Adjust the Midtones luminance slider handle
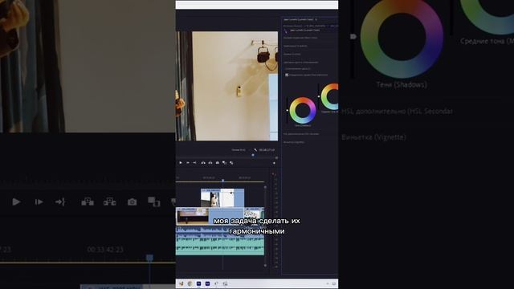This screenshot has width=514, height=289. 318,96
